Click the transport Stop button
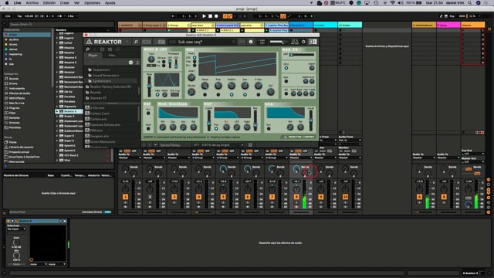The width and height of the screenshot is (494, 278). pyautogui.click(x=210, y=16)
